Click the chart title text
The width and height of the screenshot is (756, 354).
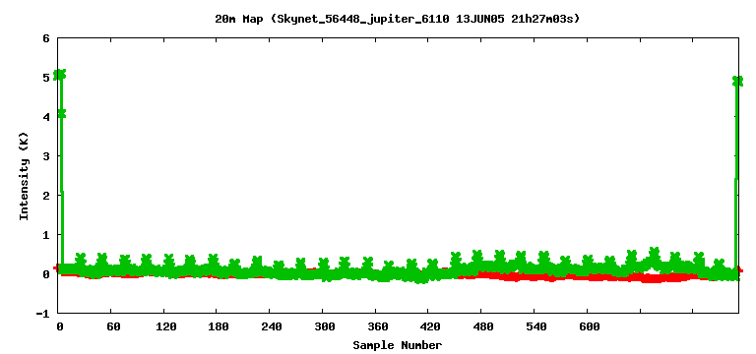point(397,20)
